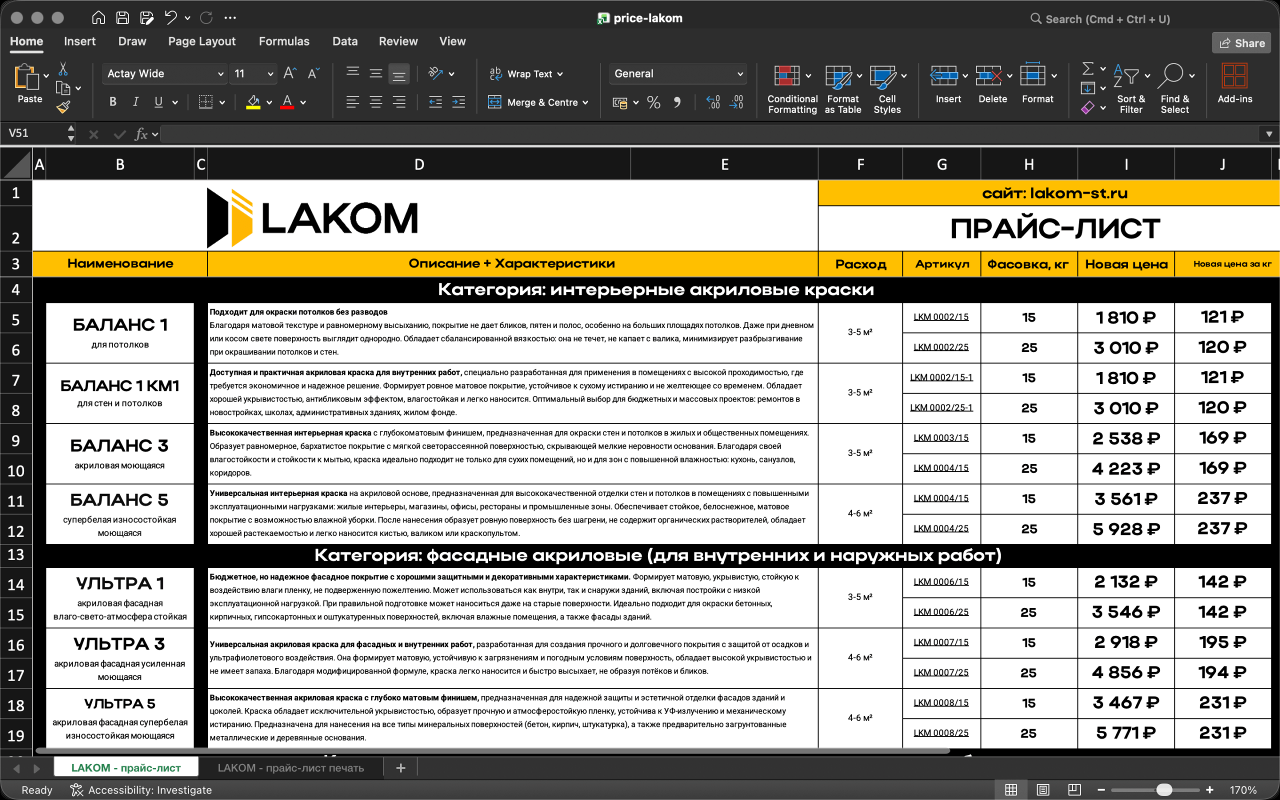The height and width of the screenshot is (800, 1280).
Task: Open Find & Select
Action: pyautogui.click(x=1174, y=89)
